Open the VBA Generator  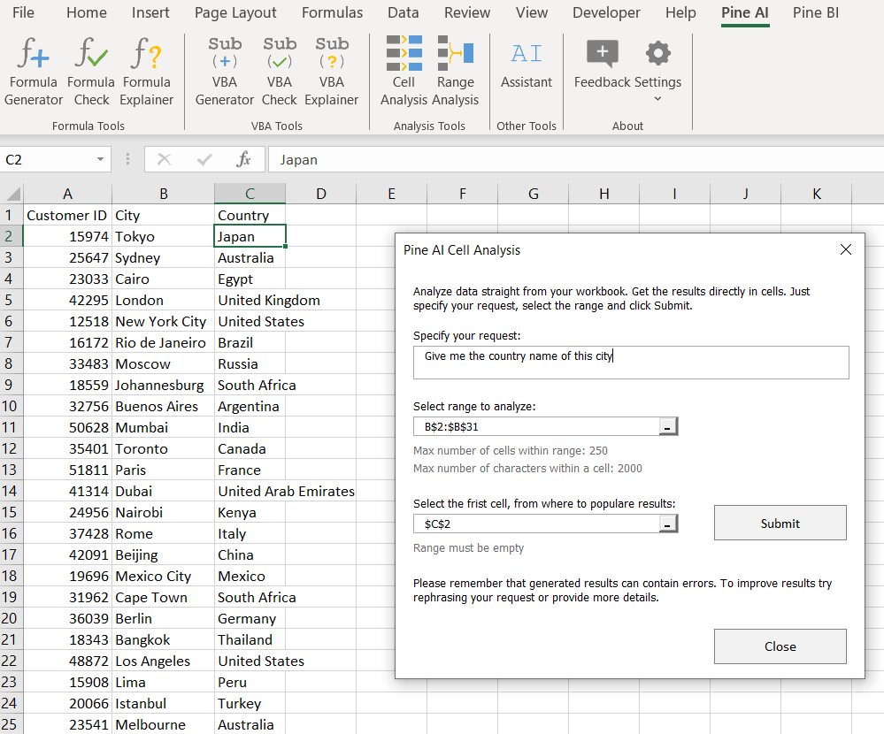[224, 71]
